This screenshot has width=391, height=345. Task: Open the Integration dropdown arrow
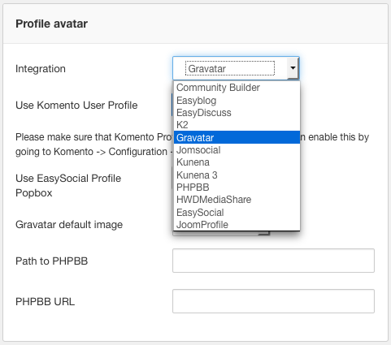(293, 68)
